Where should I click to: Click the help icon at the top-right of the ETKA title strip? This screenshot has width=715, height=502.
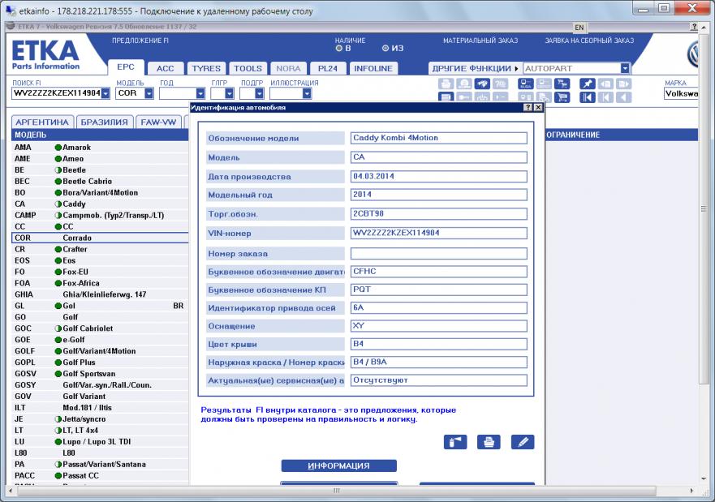(694, 27)
